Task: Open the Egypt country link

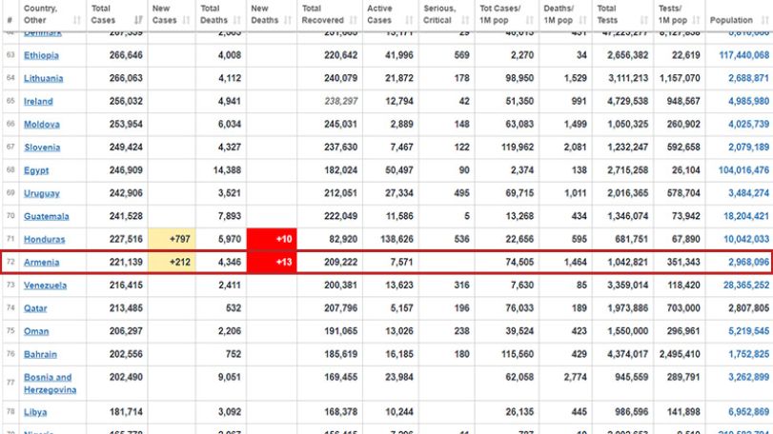Action: click(36, 170)
